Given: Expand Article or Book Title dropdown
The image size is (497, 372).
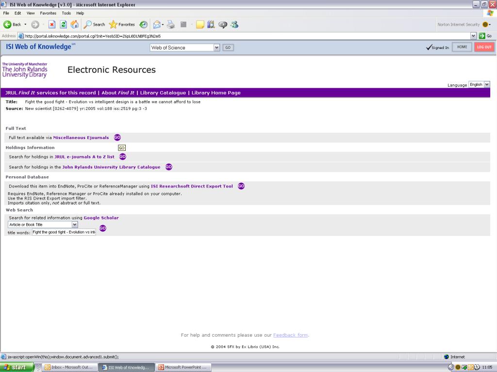Looking at the screenshot, I should pyautogui.click(x=43, y=225).
